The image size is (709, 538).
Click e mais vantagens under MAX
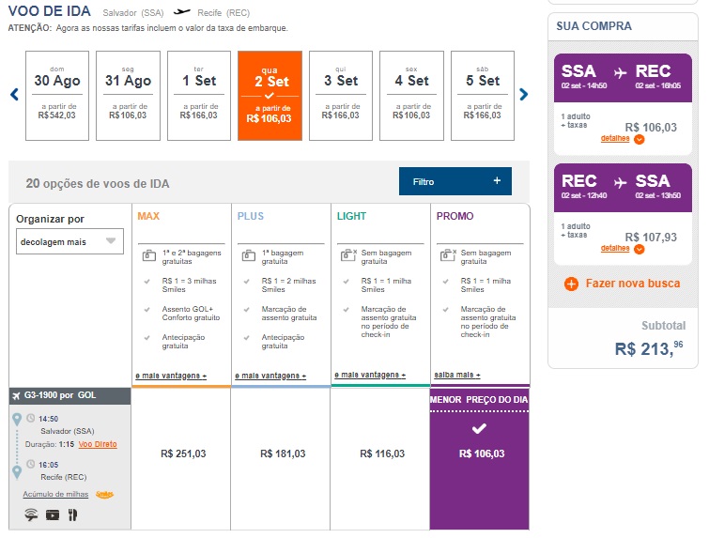(170, 375)
